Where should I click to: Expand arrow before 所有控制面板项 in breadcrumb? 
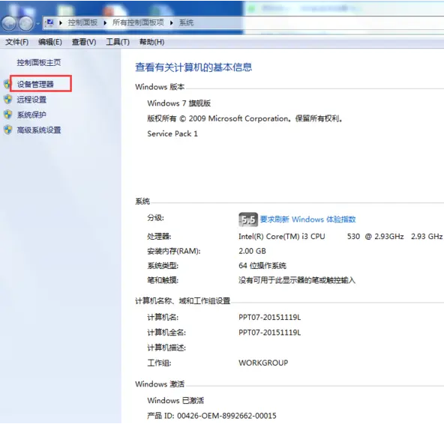(105, 23)
